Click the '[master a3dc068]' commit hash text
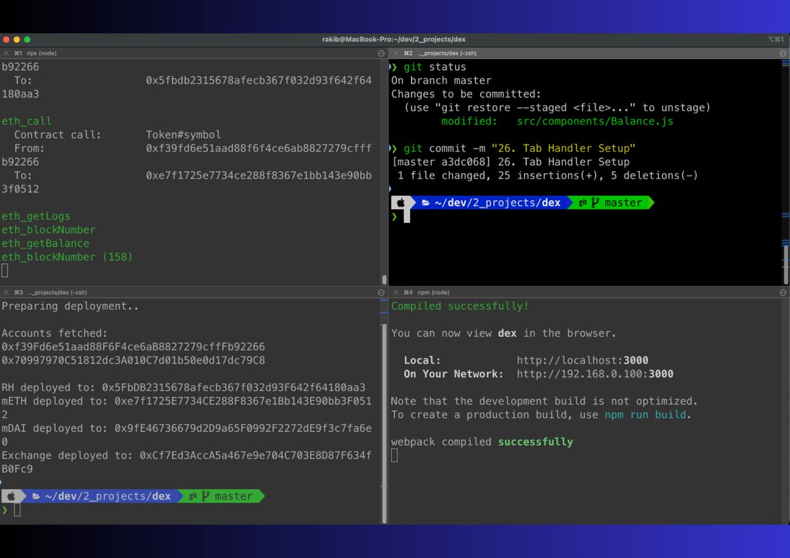 (x=441, y=162)
